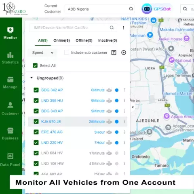Uncheck the LND 220 HV vehicle

tap(36, 143)
